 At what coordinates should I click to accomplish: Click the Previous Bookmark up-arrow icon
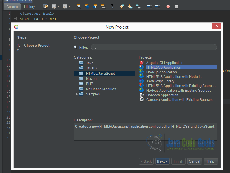click(122, 6)
